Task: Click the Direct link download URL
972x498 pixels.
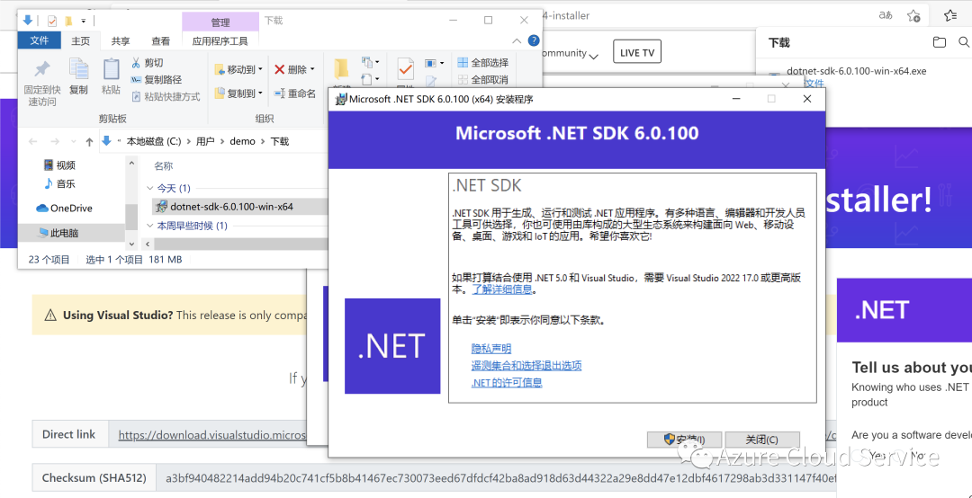Action: (x=212, y=435)
